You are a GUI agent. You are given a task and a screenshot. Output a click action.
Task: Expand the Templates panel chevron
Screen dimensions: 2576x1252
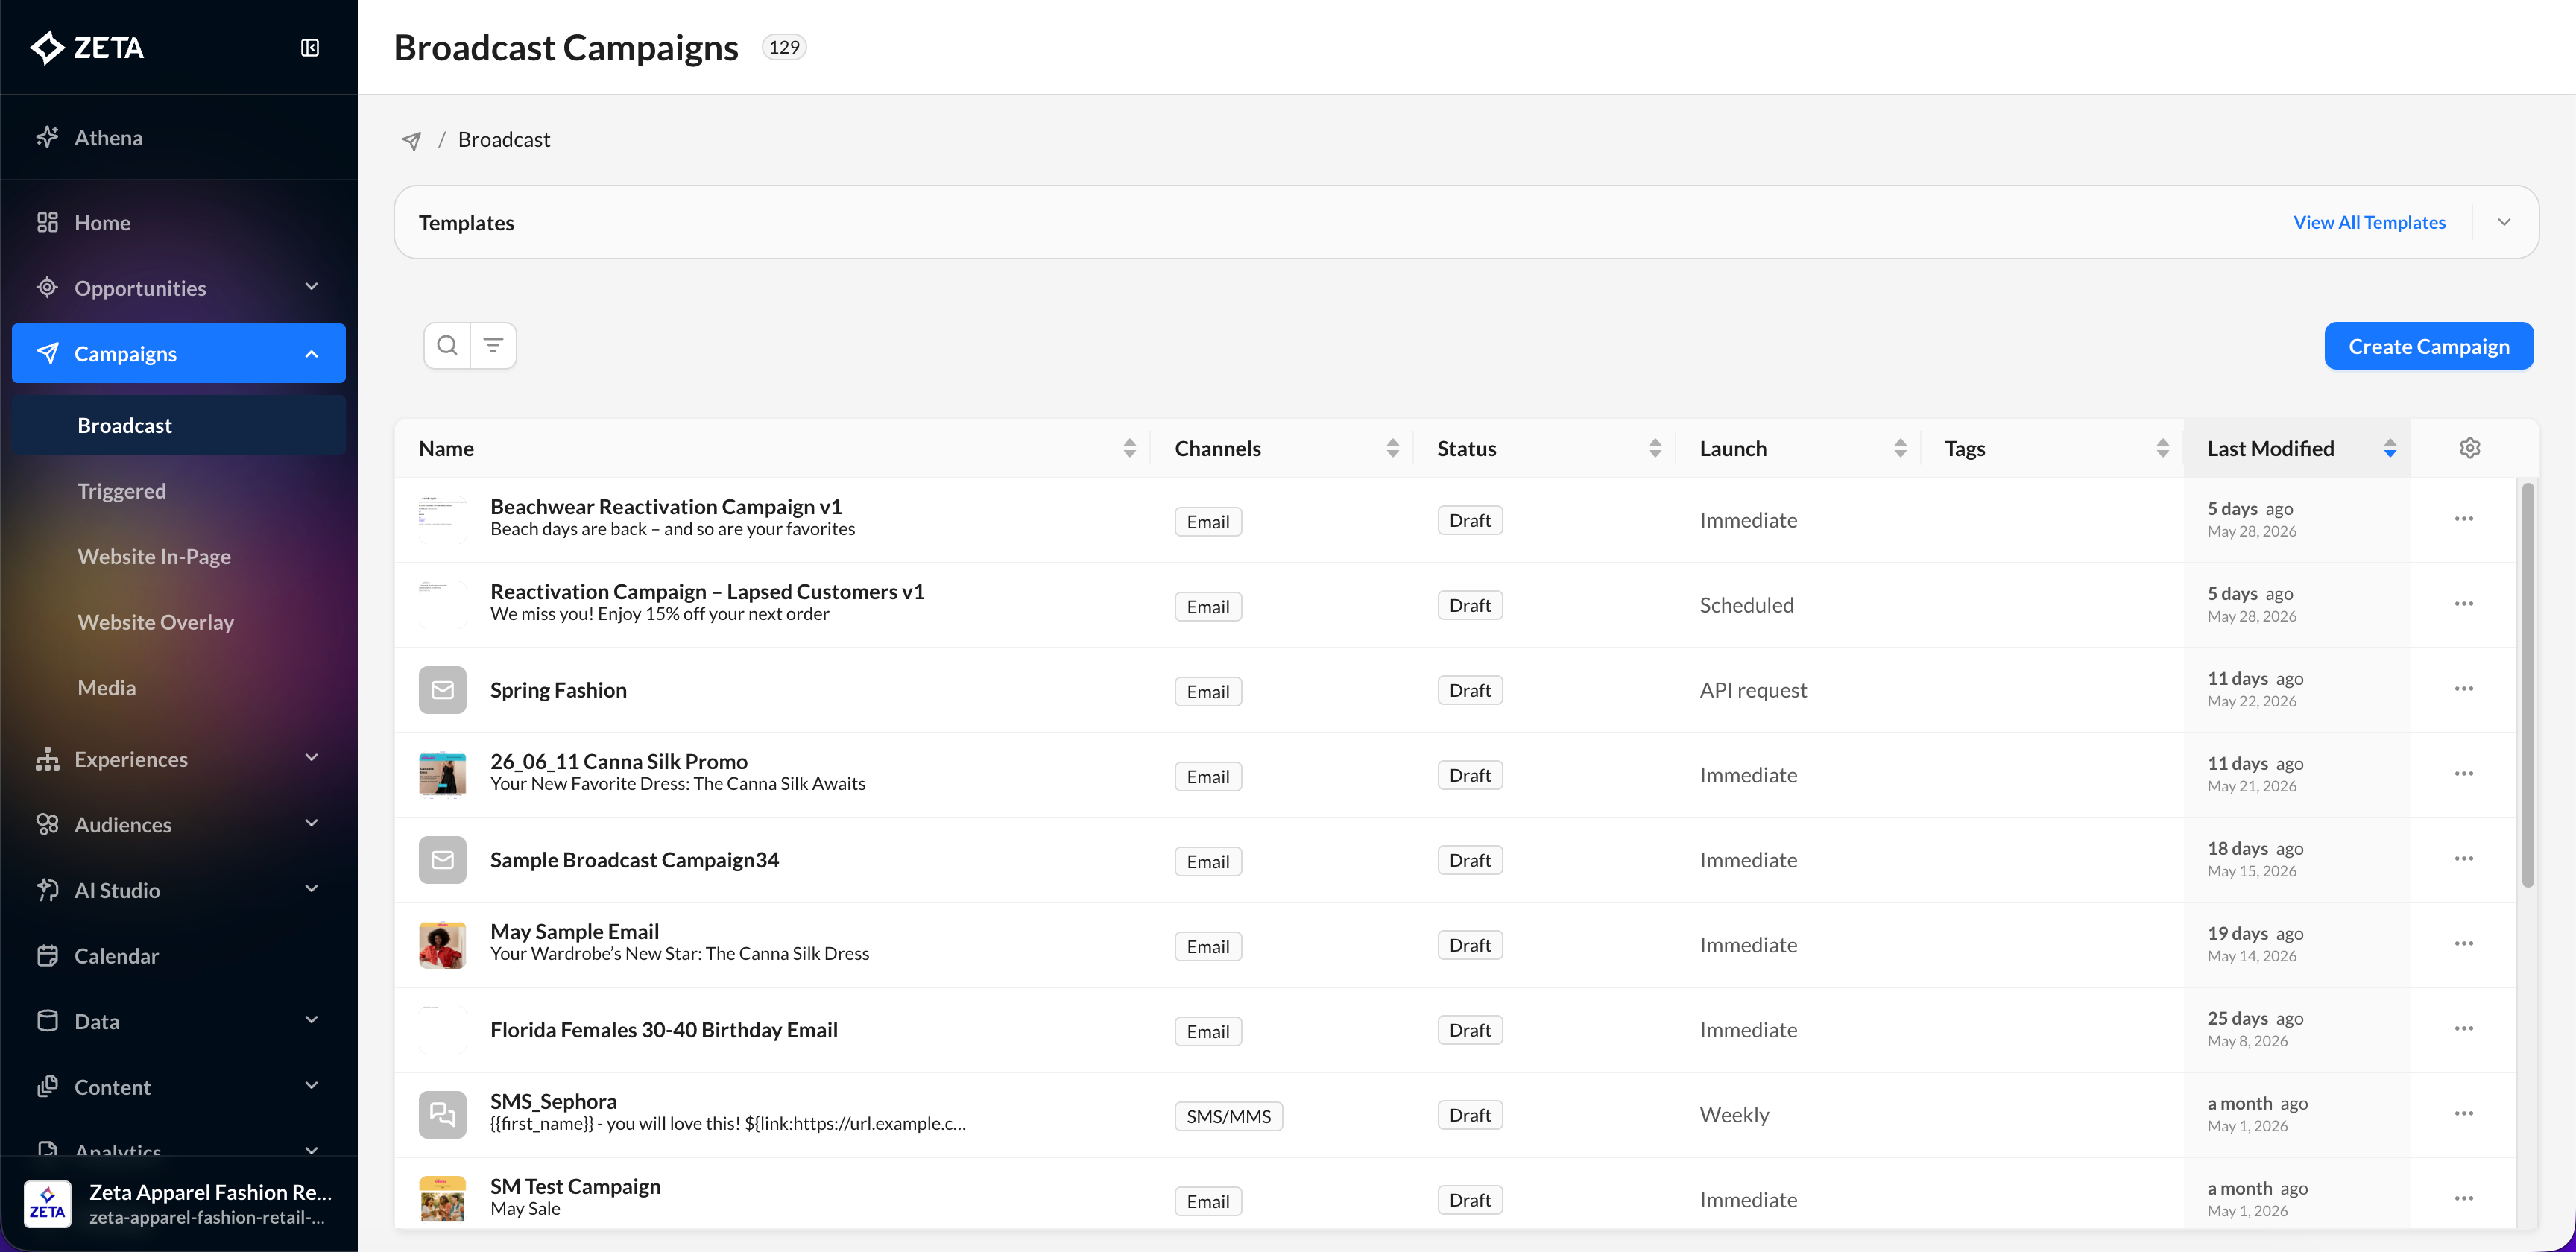(x=2504, y=222)
